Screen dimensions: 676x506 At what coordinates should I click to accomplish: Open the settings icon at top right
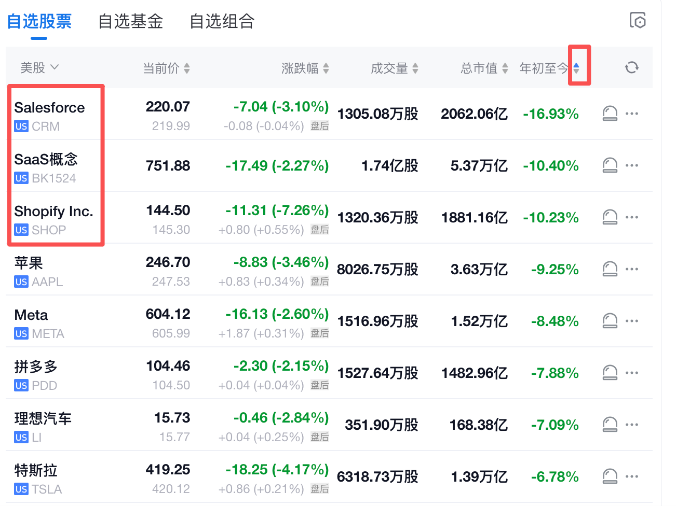coord(638,20)
